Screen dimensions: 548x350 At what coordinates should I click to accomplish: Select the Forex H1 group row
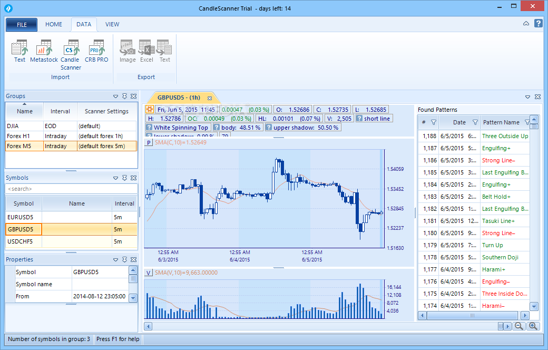coord(71,136)
